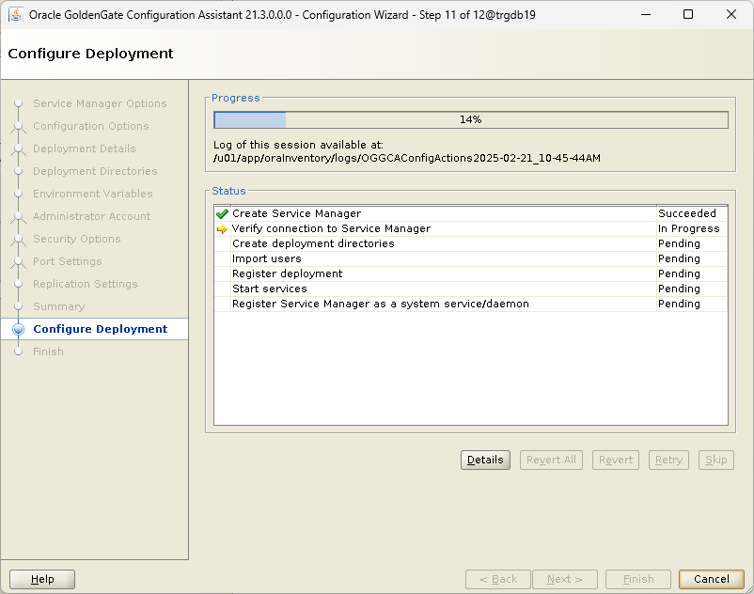Select Register Service Manager as system service row
Viewport: 754px width, 594px height.
471,304
